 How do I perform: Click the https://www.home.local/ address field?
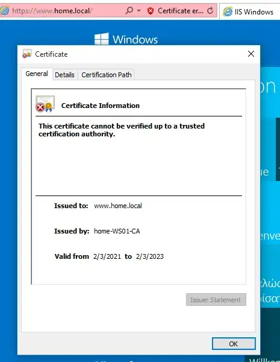tap(52, 11)
